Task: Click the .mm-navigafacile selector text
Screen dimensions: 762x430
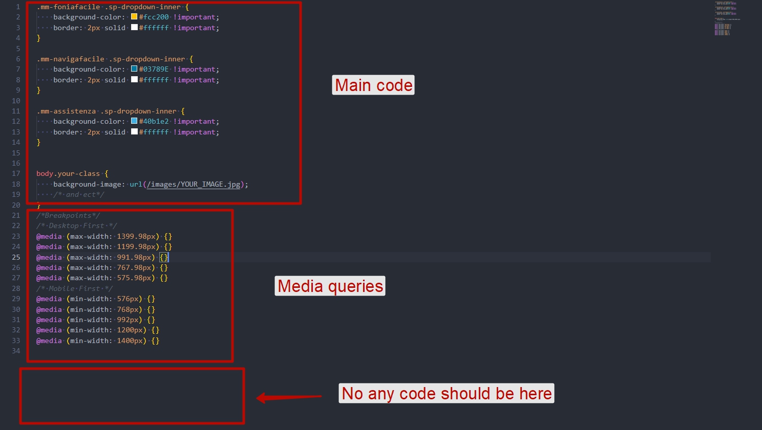Action: click(71, 59)
